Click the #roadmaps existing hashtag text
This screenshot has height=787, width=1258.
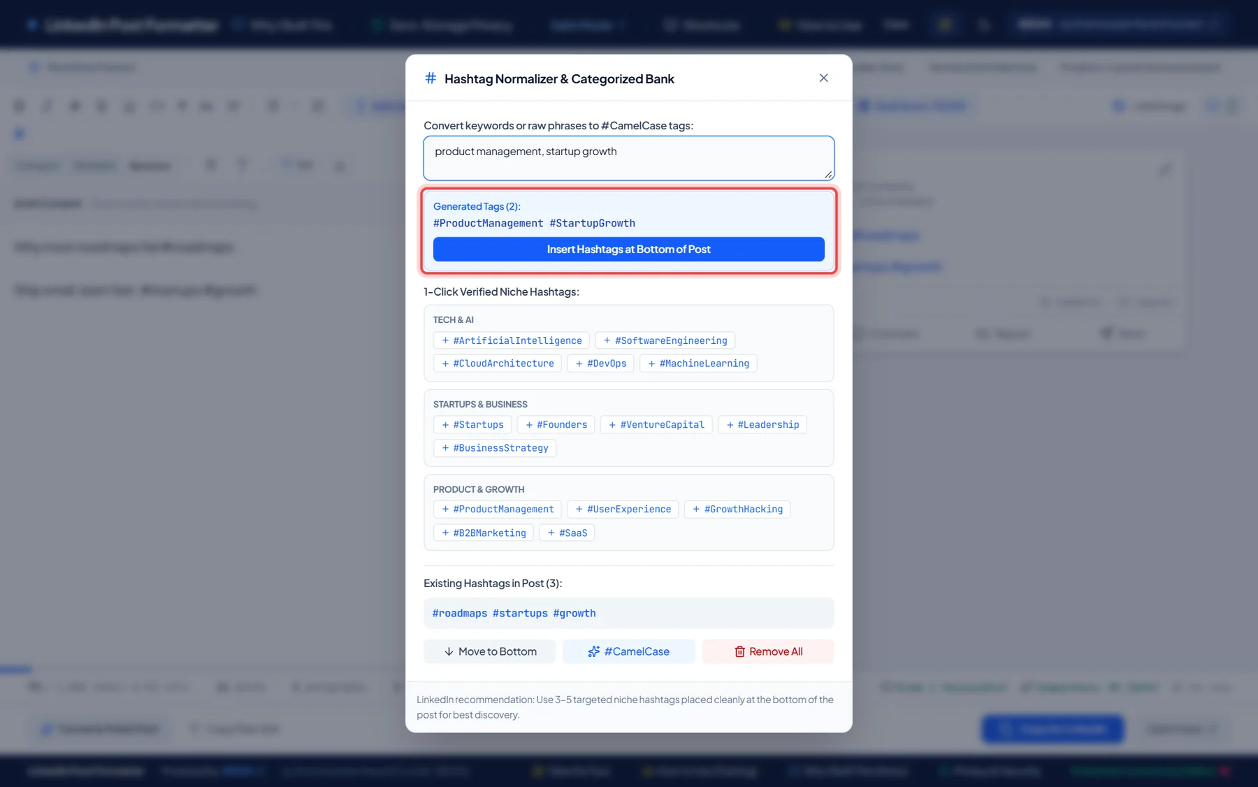pyautogui.click(x=460, y=613)
